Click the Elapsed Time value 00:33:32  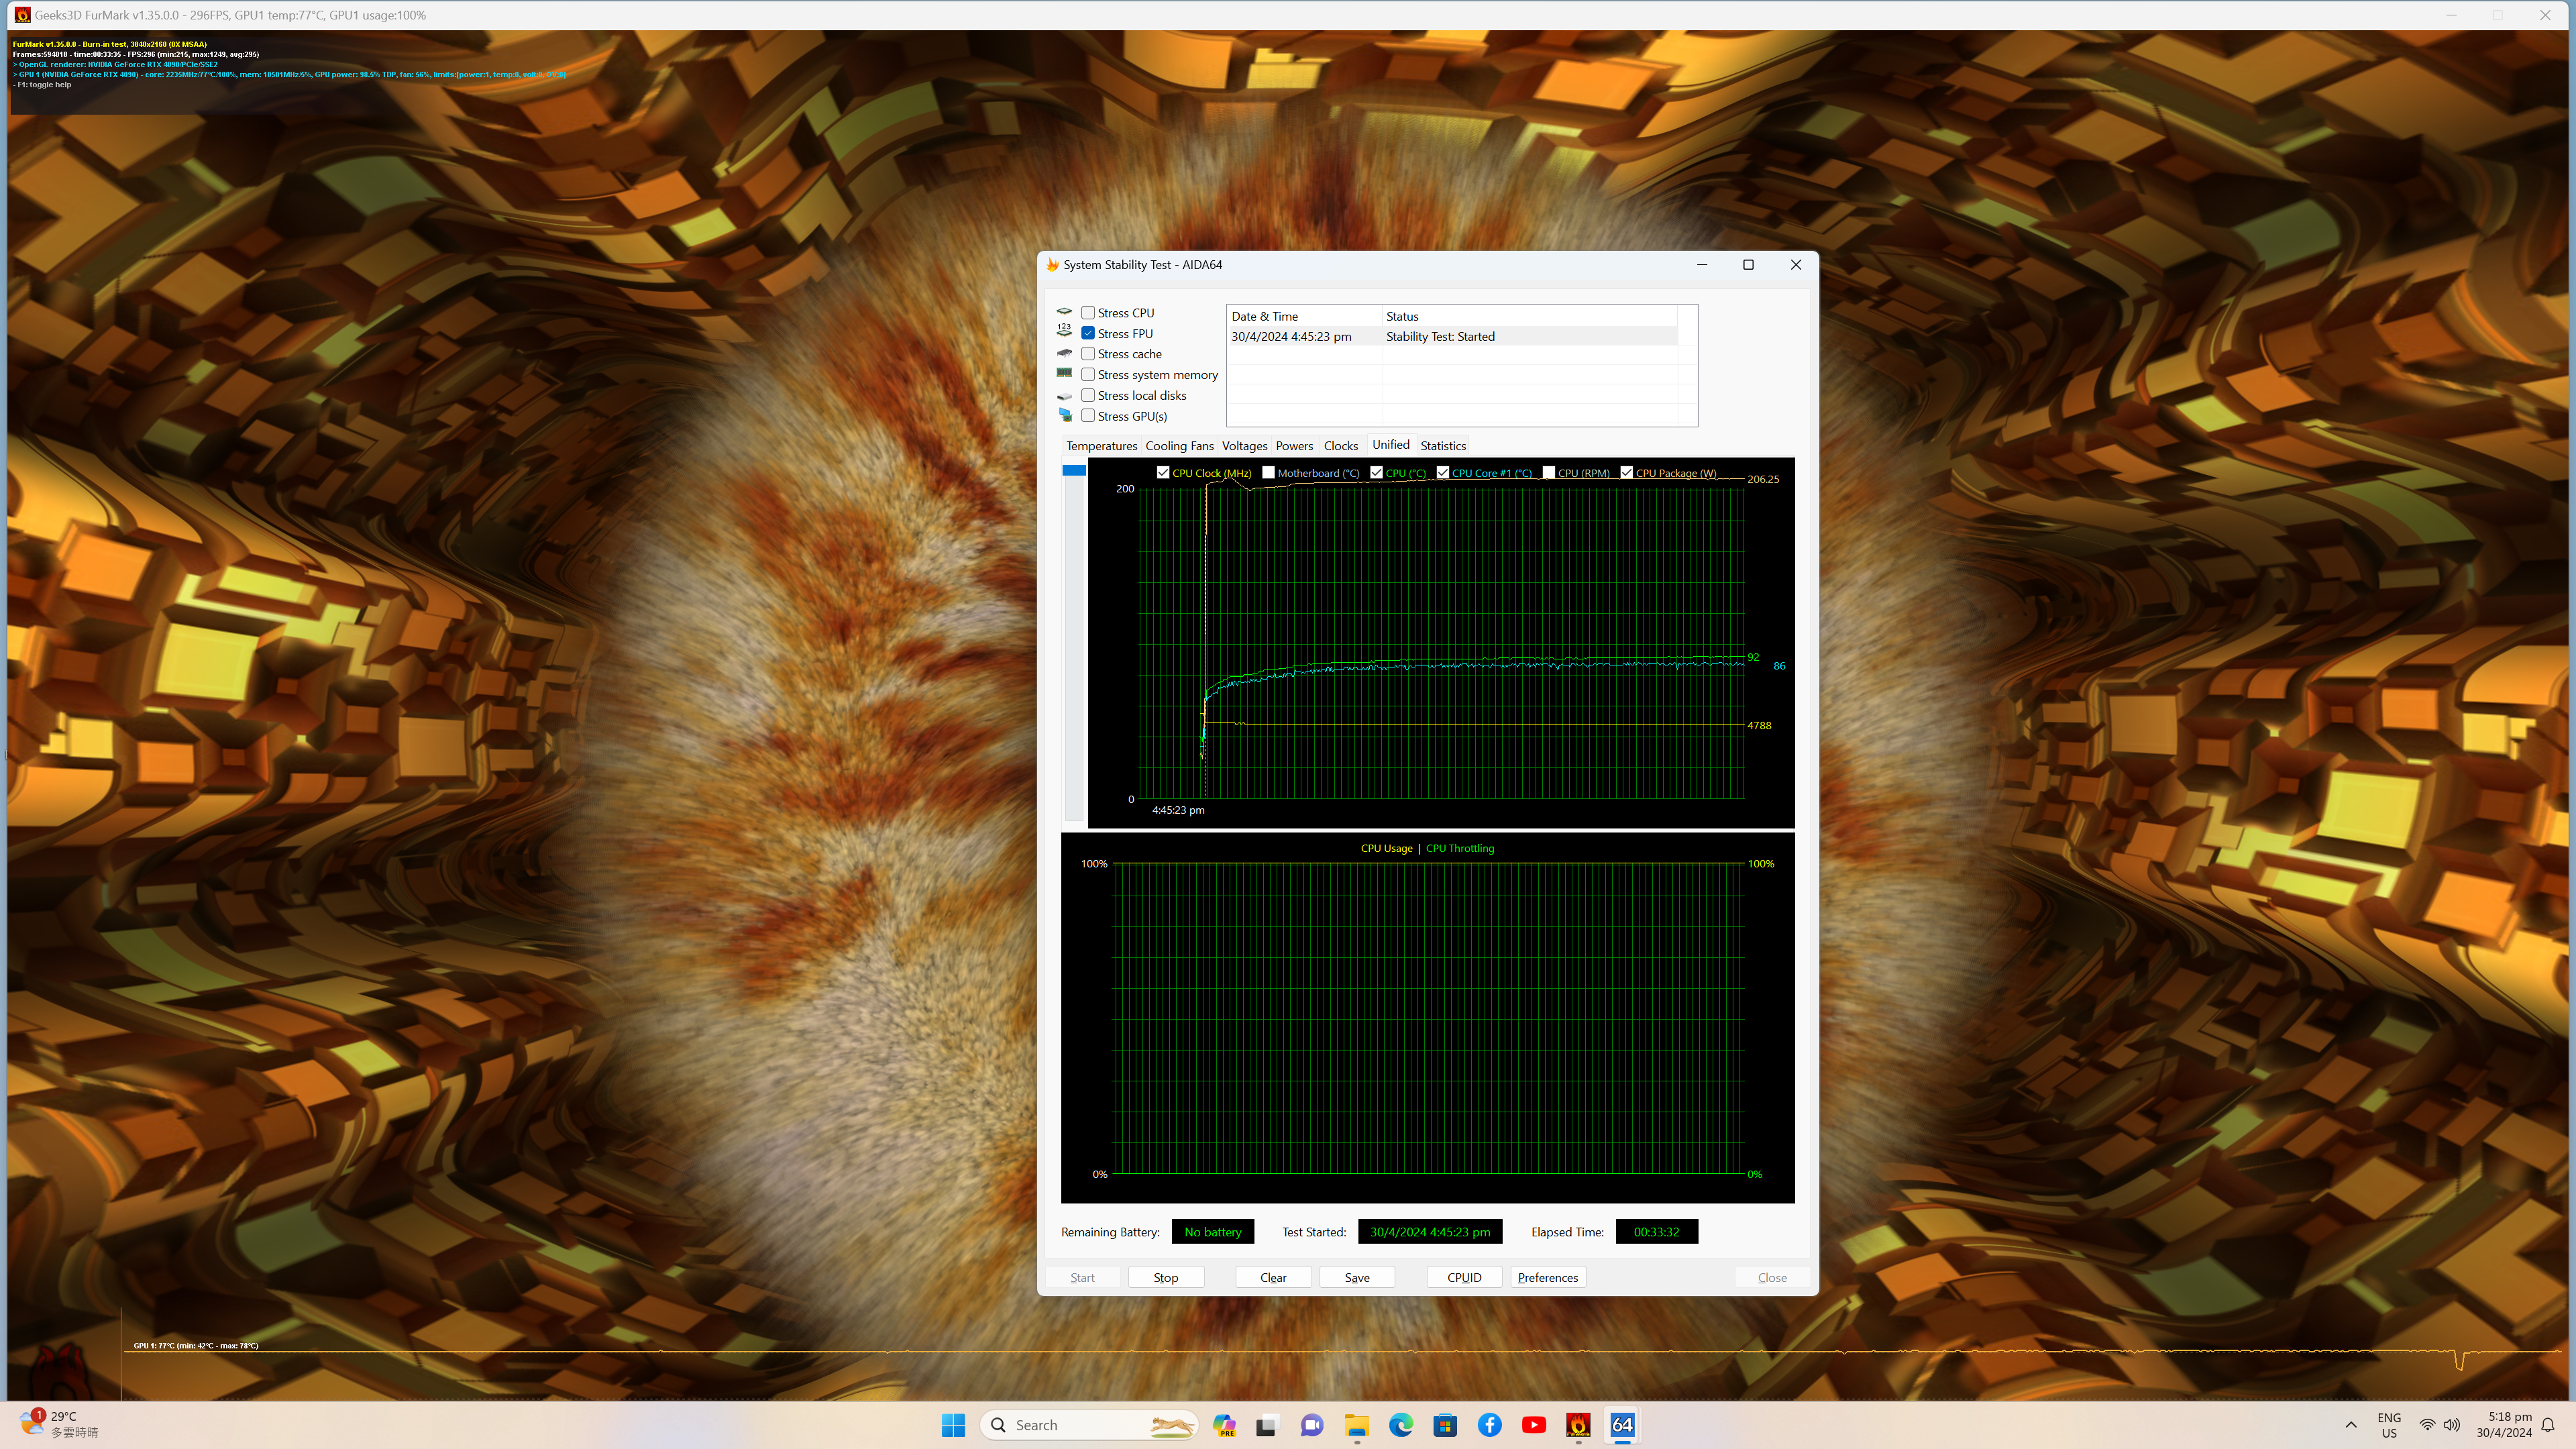pyautogui.click(x=1656, y=1232)
